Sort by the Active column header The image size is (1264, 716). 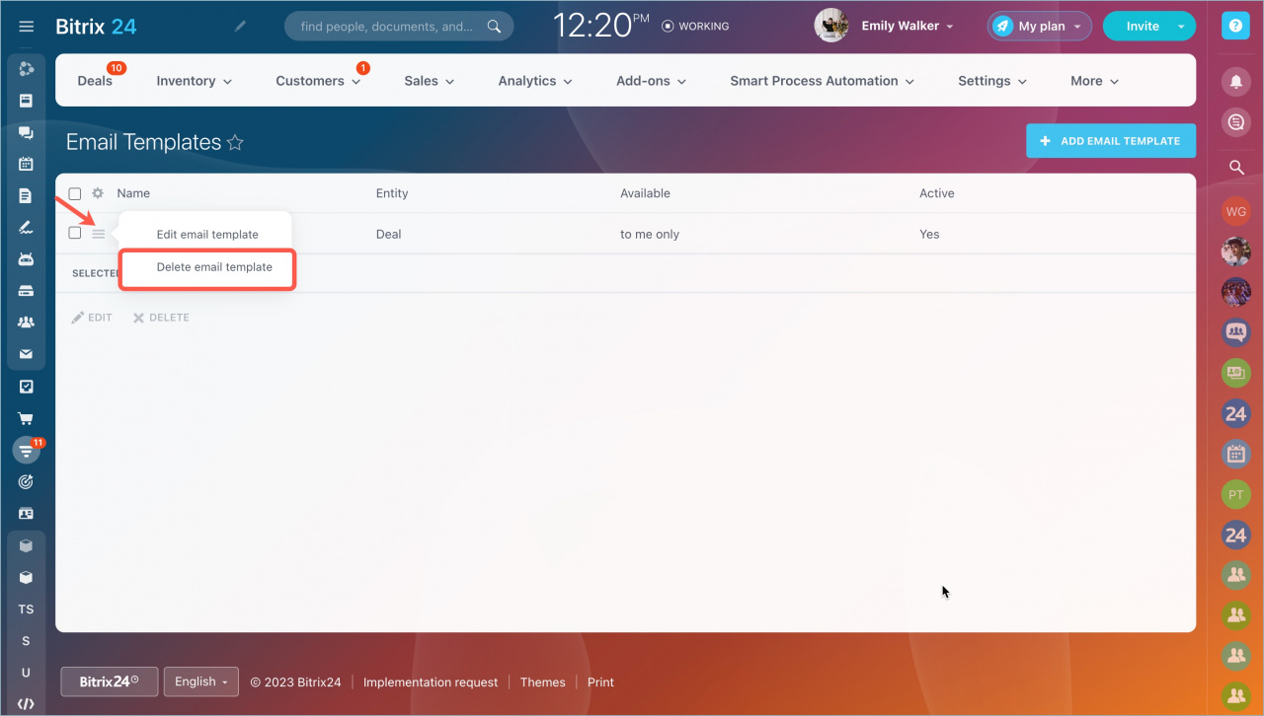937,193
